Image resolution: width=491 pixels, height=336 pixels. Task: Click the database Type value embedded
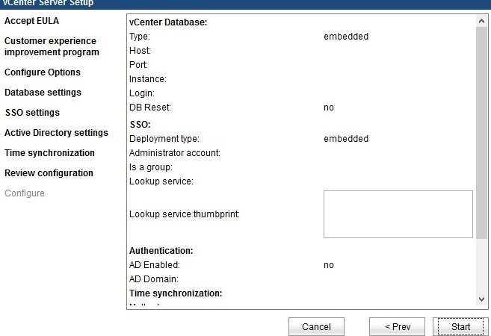click(x=346, y=37)
